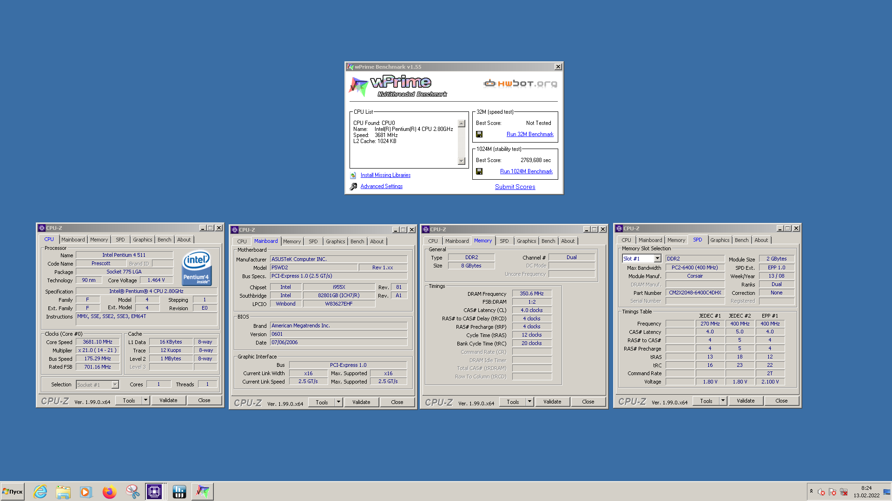The image size is (892, 501).
Task: Switch to Bench tab in CPU-Z Mainboard window
Action: coord(357,241)
